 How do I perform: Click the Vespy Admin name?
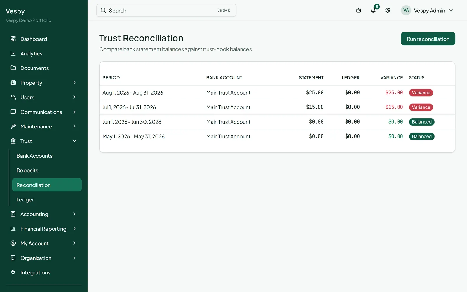[x=429, y=11]
